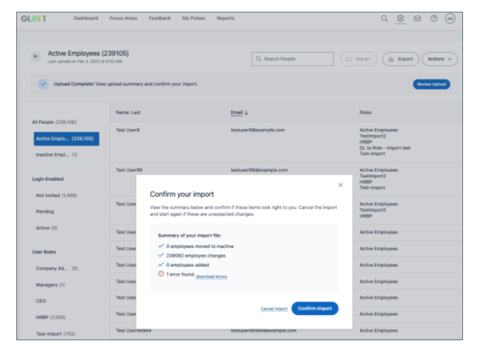Image resolution: width=478 pixels, height=352 pixels.
Task: Click Login Enabled section heading
Action: tap(48, 179)
